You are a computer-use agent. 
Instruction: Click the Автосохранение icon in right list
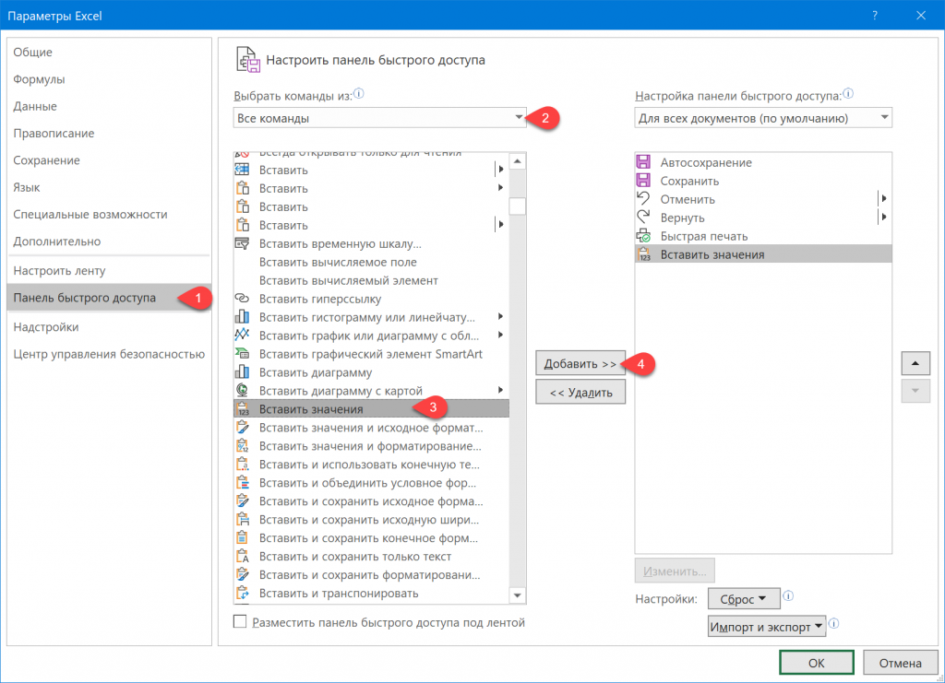tap(643, 162)
